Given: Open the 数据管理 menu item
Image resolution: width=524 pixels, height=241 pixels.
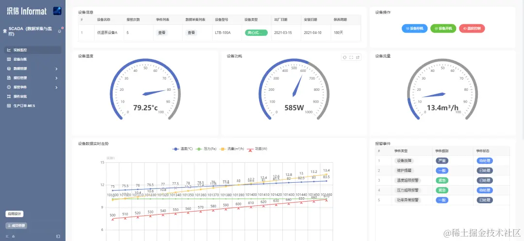Looking at the screenshot, I should (33, 69).
